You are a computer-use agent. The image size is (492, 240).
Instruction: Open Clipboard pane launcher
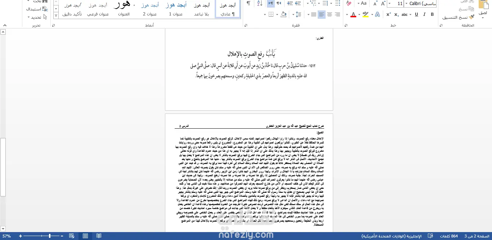coord(441,25)
